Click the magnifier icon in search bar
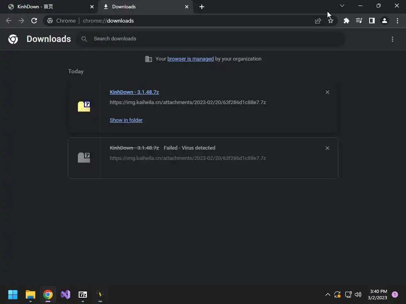 pyautogui.click(x=84, y=39)
